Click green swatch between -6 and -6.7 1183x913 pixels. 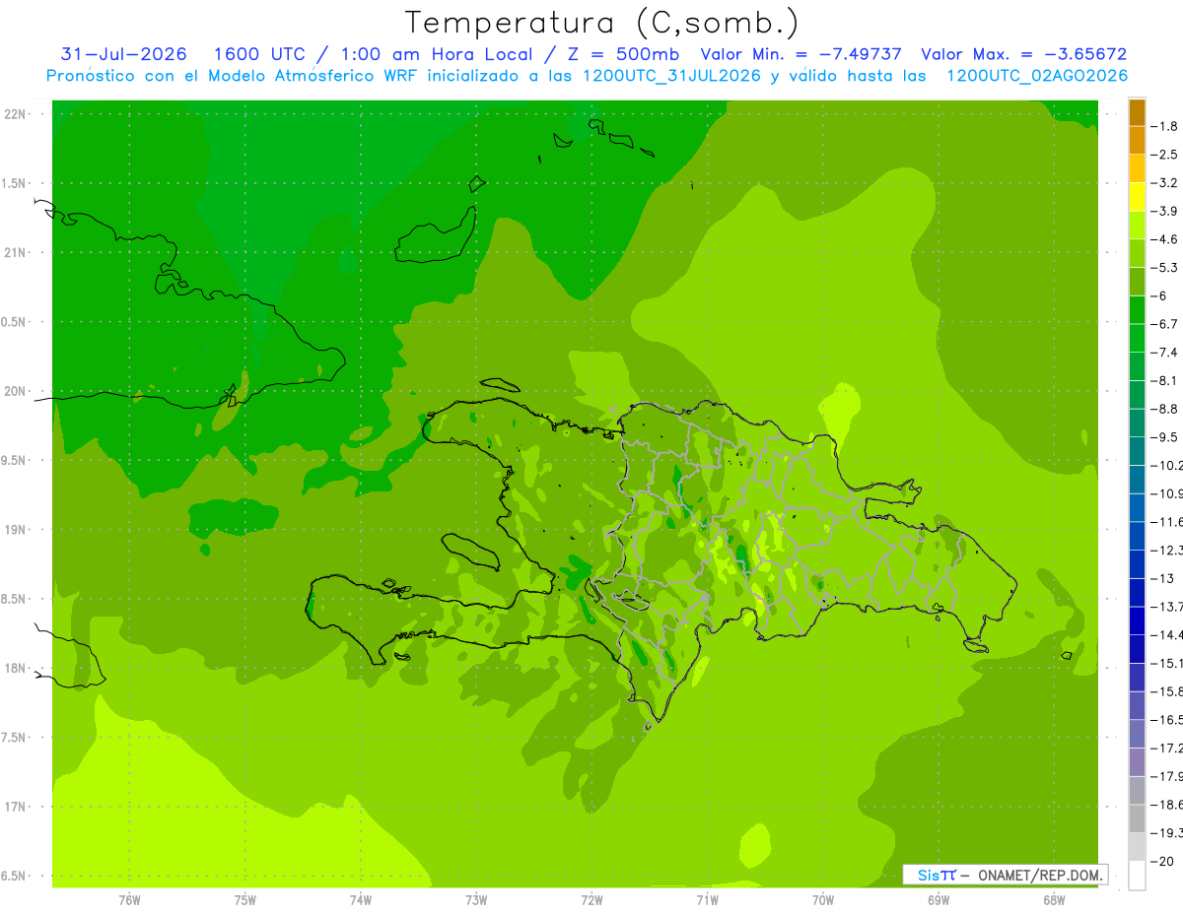(x=1137, y=310)
